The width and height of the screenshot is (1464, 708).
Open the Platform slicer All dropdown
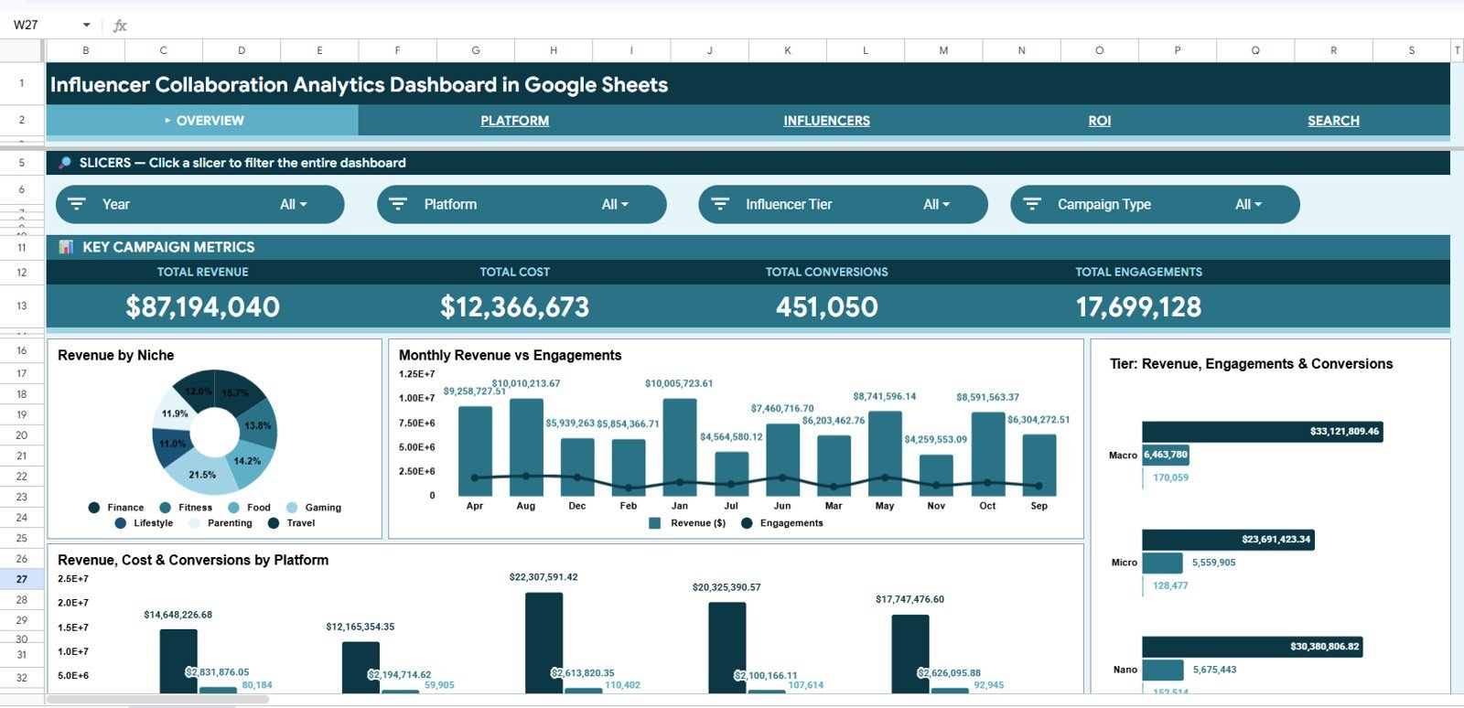(615, 204)
